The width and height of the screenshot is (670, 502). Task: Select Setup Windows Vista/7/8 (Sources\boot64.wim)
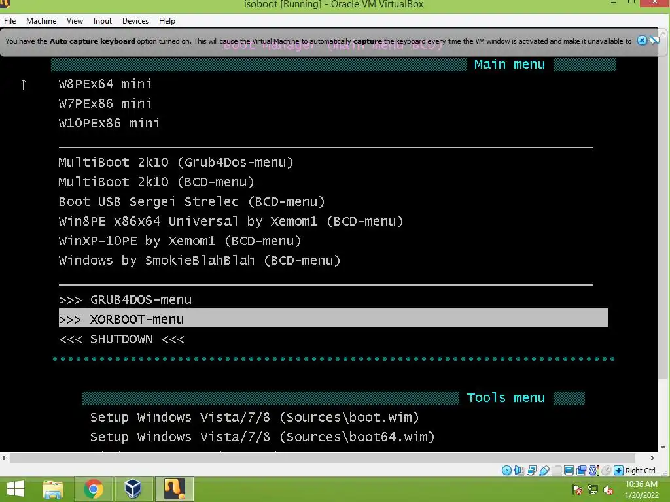pyautogui.click(x=262, y=437)
